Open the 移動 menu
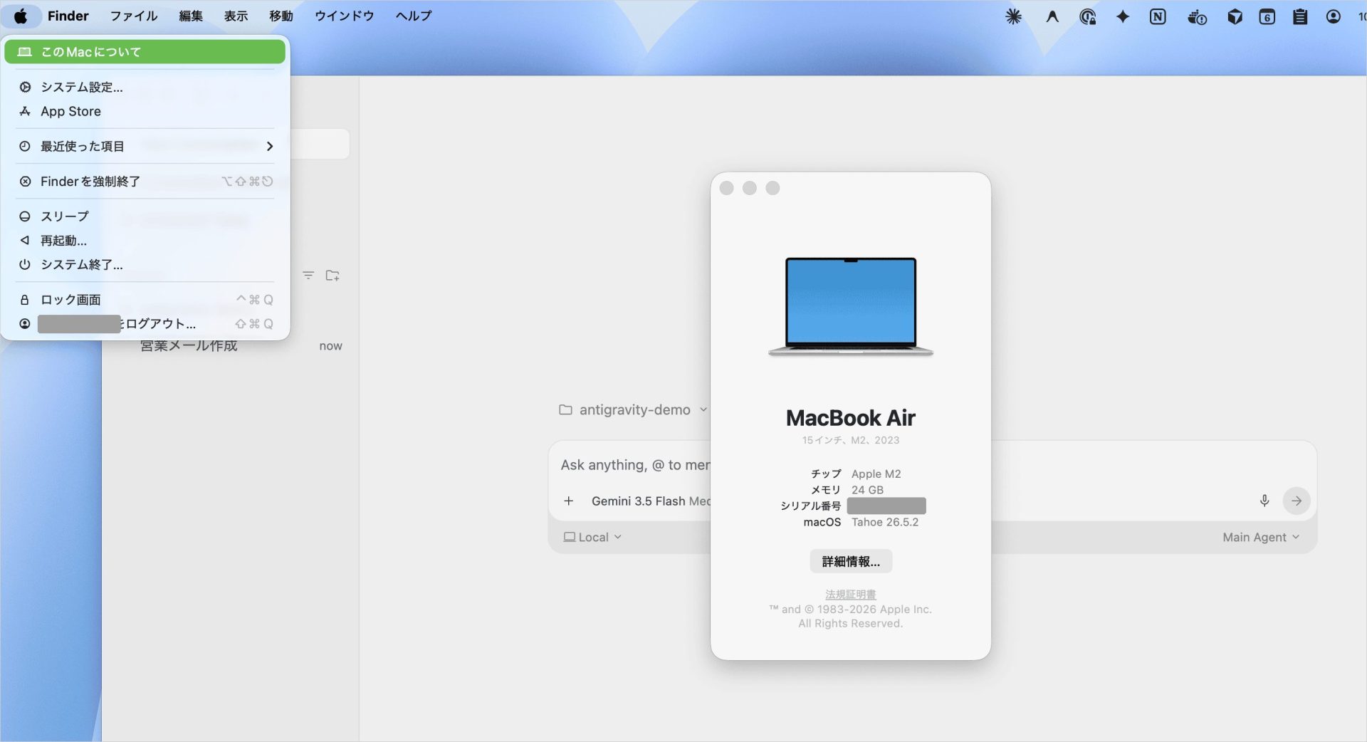 [281, 16]
